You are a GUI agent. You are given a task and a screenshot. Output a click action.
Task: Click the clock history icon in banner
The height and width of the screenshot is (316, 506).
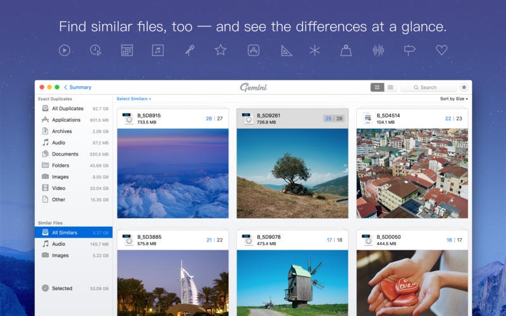pos(96,51)
